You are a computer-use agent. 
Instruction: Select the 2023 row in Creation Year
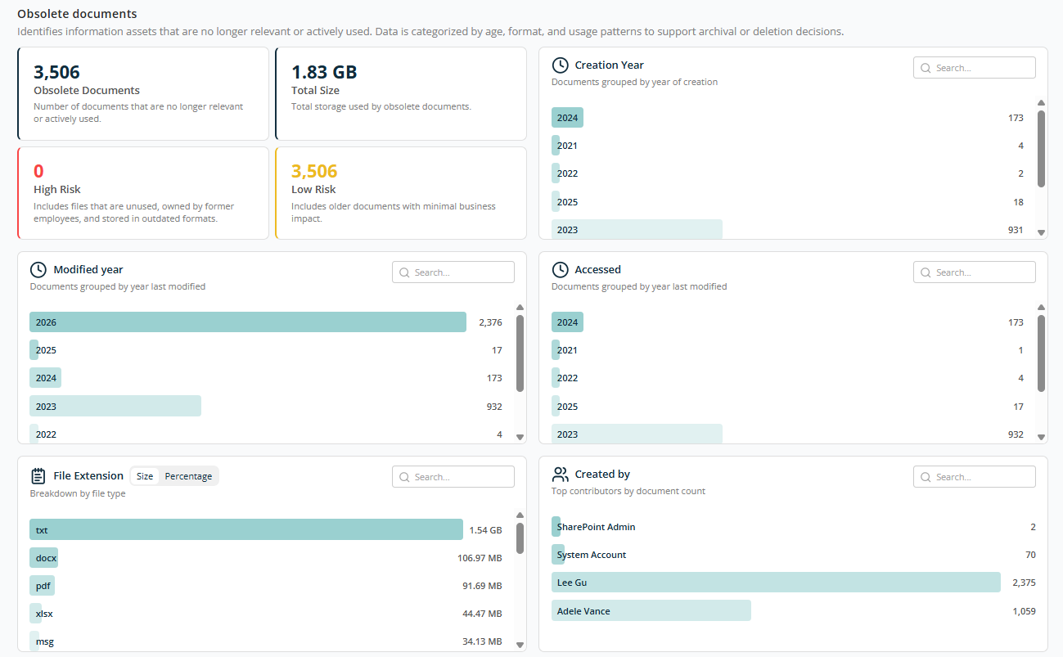coord(787,230)
